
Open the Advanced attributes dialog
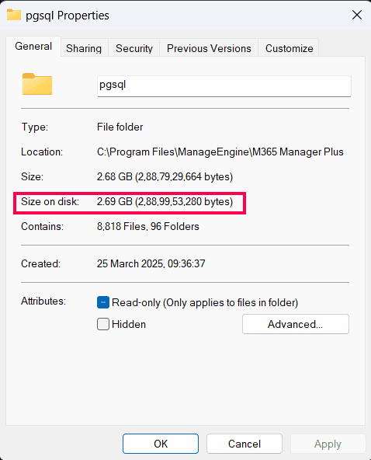click(x=296, y=324)
